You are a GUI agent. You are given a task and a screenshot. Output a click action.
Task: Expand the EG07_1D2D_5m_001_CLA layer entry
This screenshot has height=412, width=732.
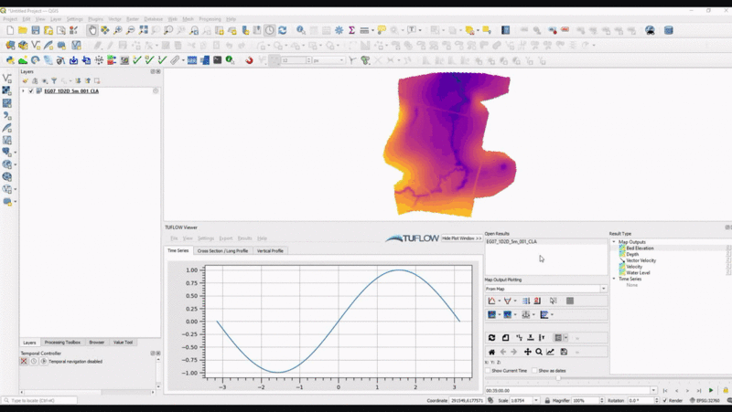[23, 91]
